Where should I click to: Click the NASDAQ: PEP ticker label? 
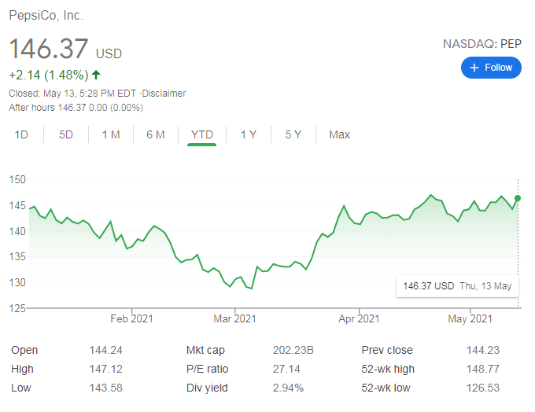[482, 44]
